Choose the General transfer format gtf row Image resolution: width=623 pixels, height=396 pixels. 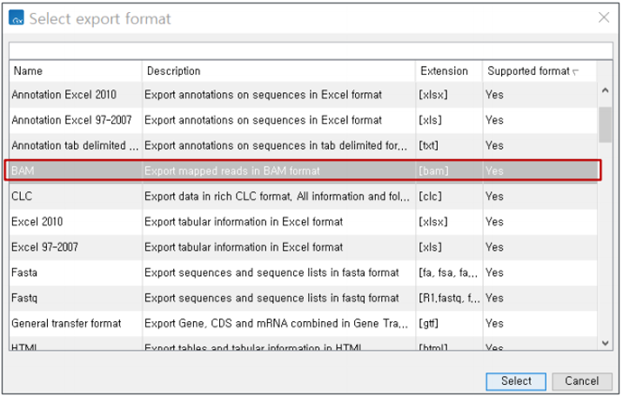[75, 323]
